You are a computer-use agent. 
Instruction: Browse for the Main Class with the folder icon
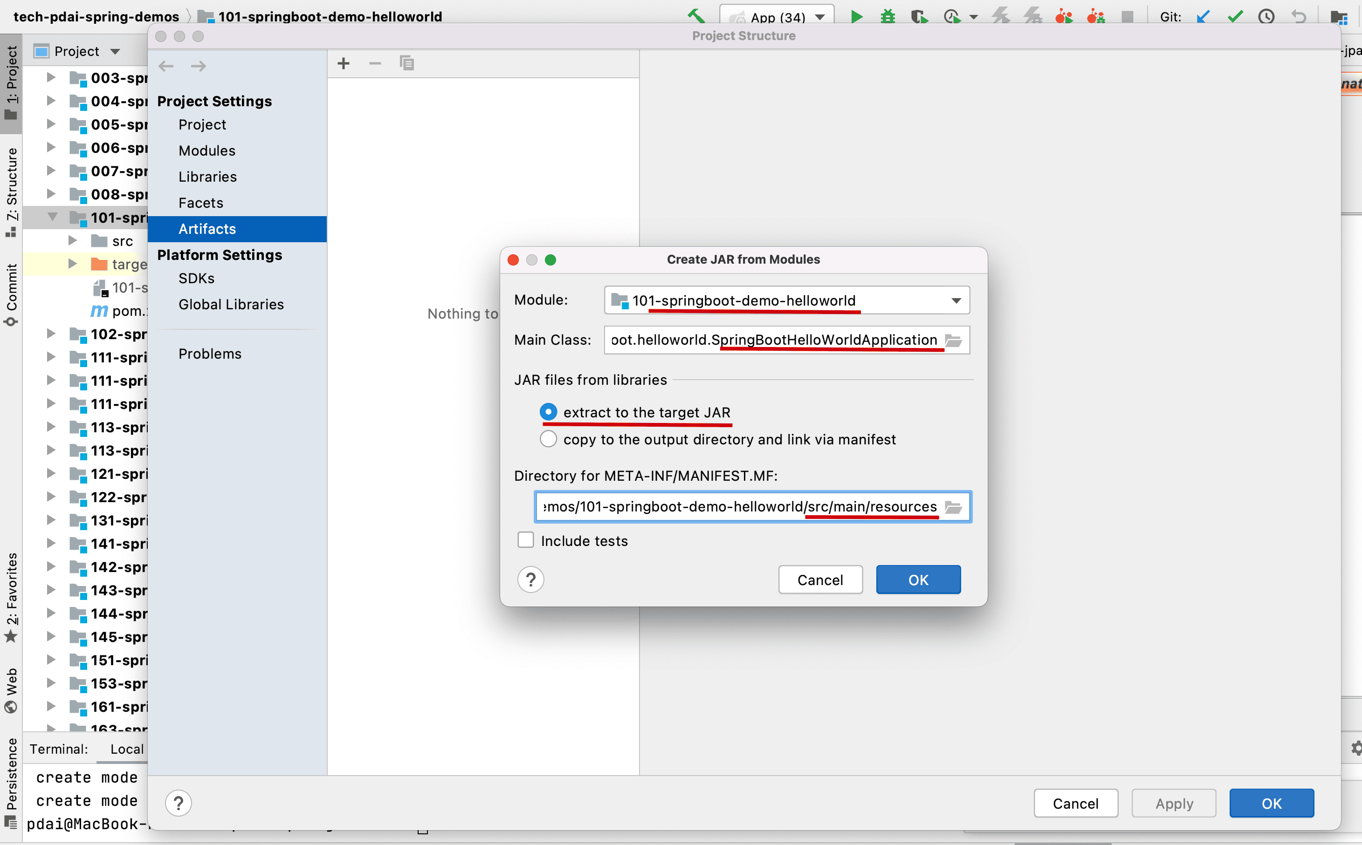click(x=953, y=341)
